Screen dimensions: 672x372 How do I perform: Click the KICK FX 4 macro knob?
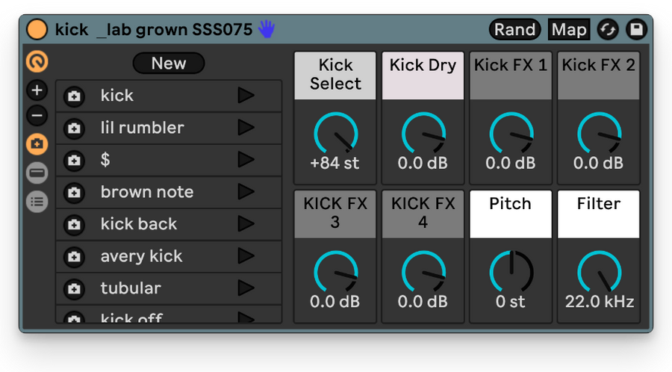(423, 272)
